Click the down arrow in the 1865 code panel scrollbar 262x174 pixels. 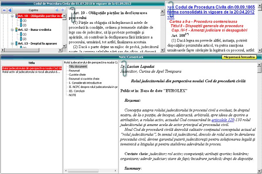[x=260, y=50]
